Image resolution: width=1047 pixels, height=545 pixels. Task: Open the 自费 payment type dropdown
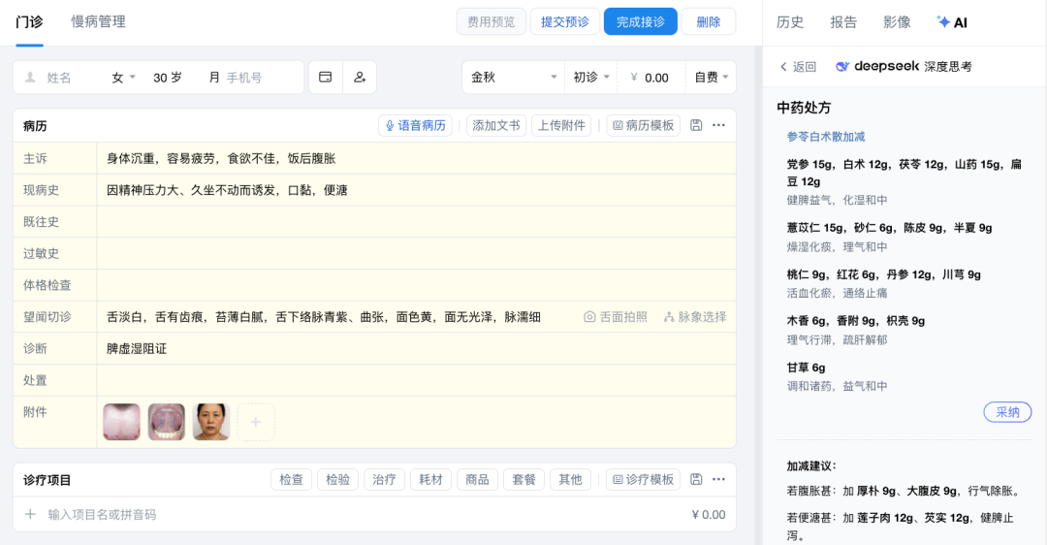point(713,78)
